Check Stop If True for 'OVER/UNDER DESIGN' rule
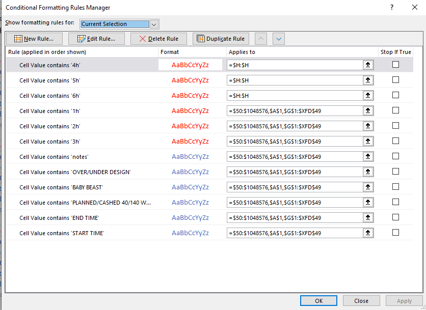Screen dimensions: 426x310 (x=395, y=171)
